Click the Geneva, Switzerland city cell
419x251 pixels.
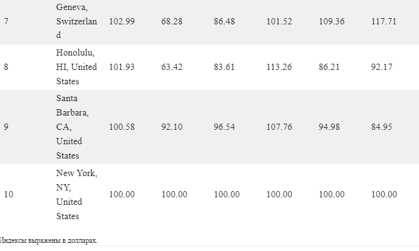(x=77, y=21)
